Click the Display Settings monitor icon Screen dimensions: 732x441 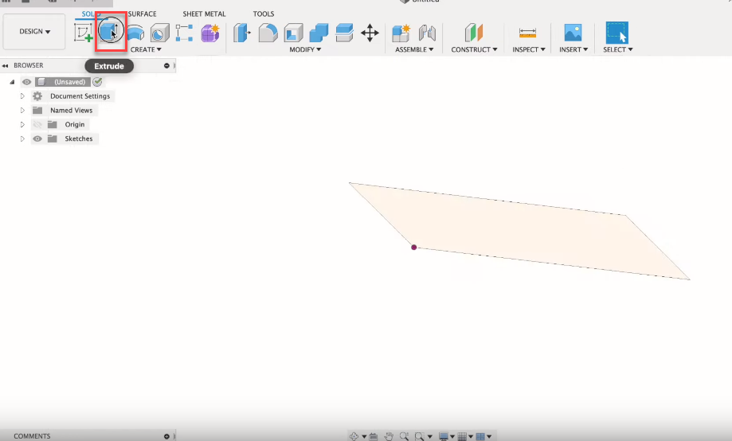click(444, 436)
